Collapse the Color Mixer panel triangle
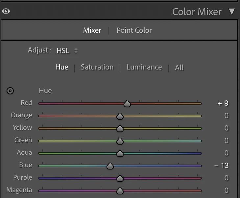 coord(232,11)
